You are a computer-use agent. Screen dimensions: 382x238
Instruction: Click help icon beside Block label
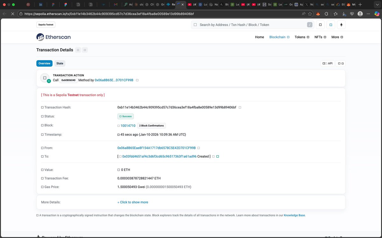(42, 125)
